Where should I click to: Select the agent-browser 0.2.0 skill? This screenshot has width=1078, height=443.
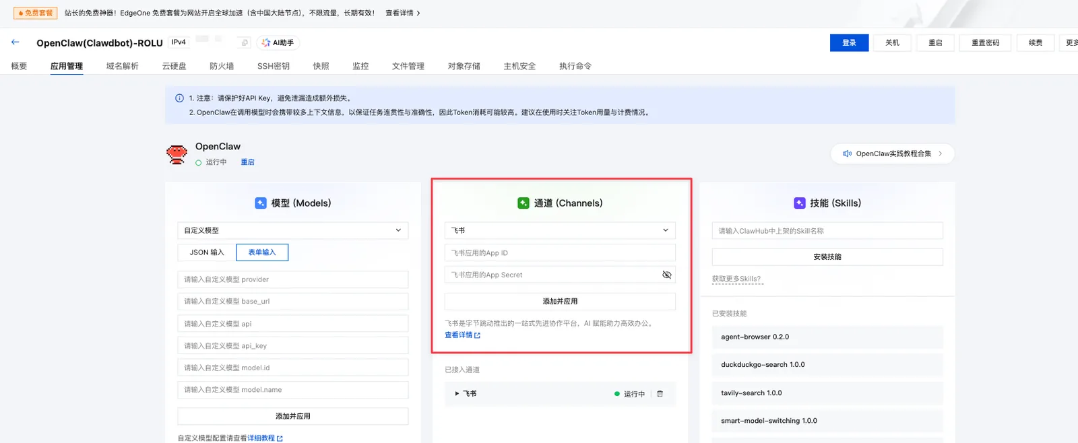coord(827,337)
